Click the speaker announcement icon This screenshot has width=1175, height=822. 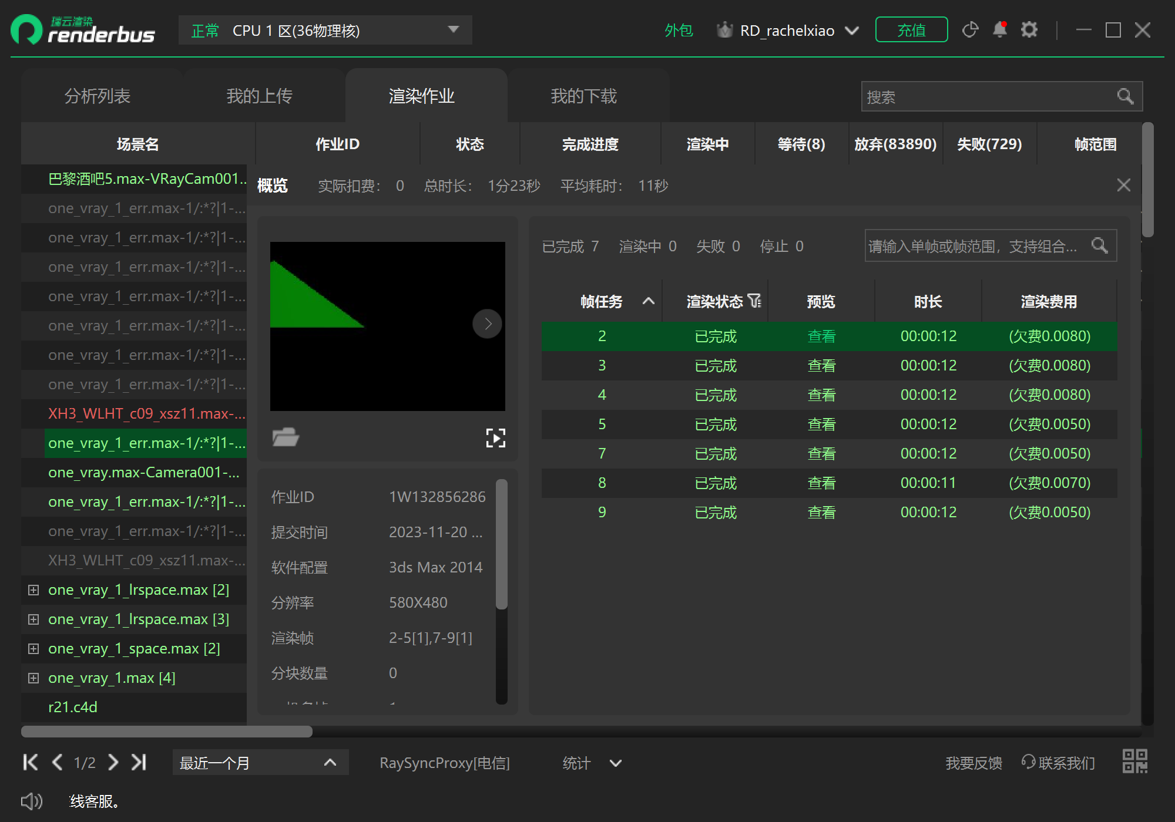[x=32, y=801]
